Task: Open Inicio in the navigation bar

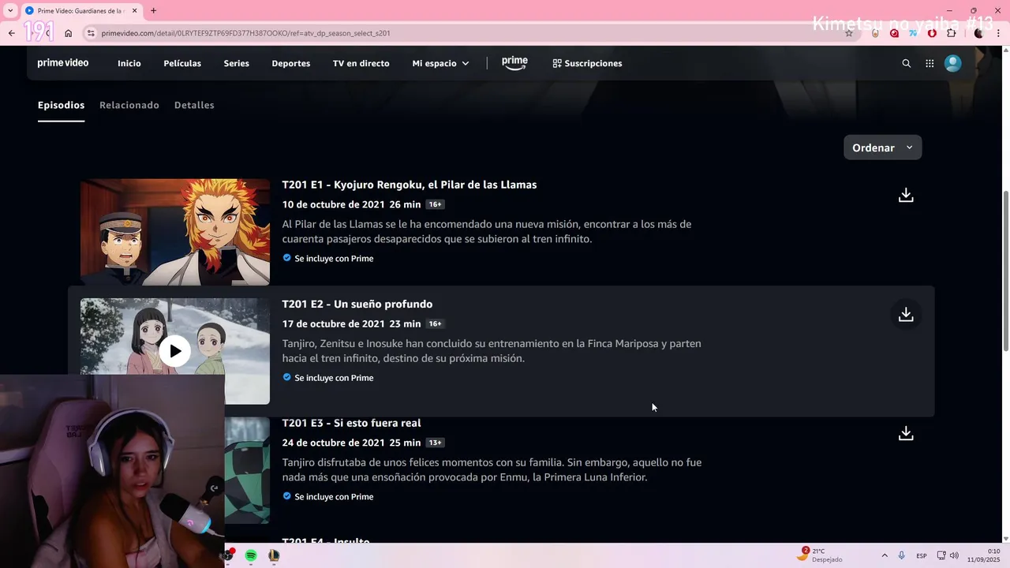Action: tap(129, 63)
